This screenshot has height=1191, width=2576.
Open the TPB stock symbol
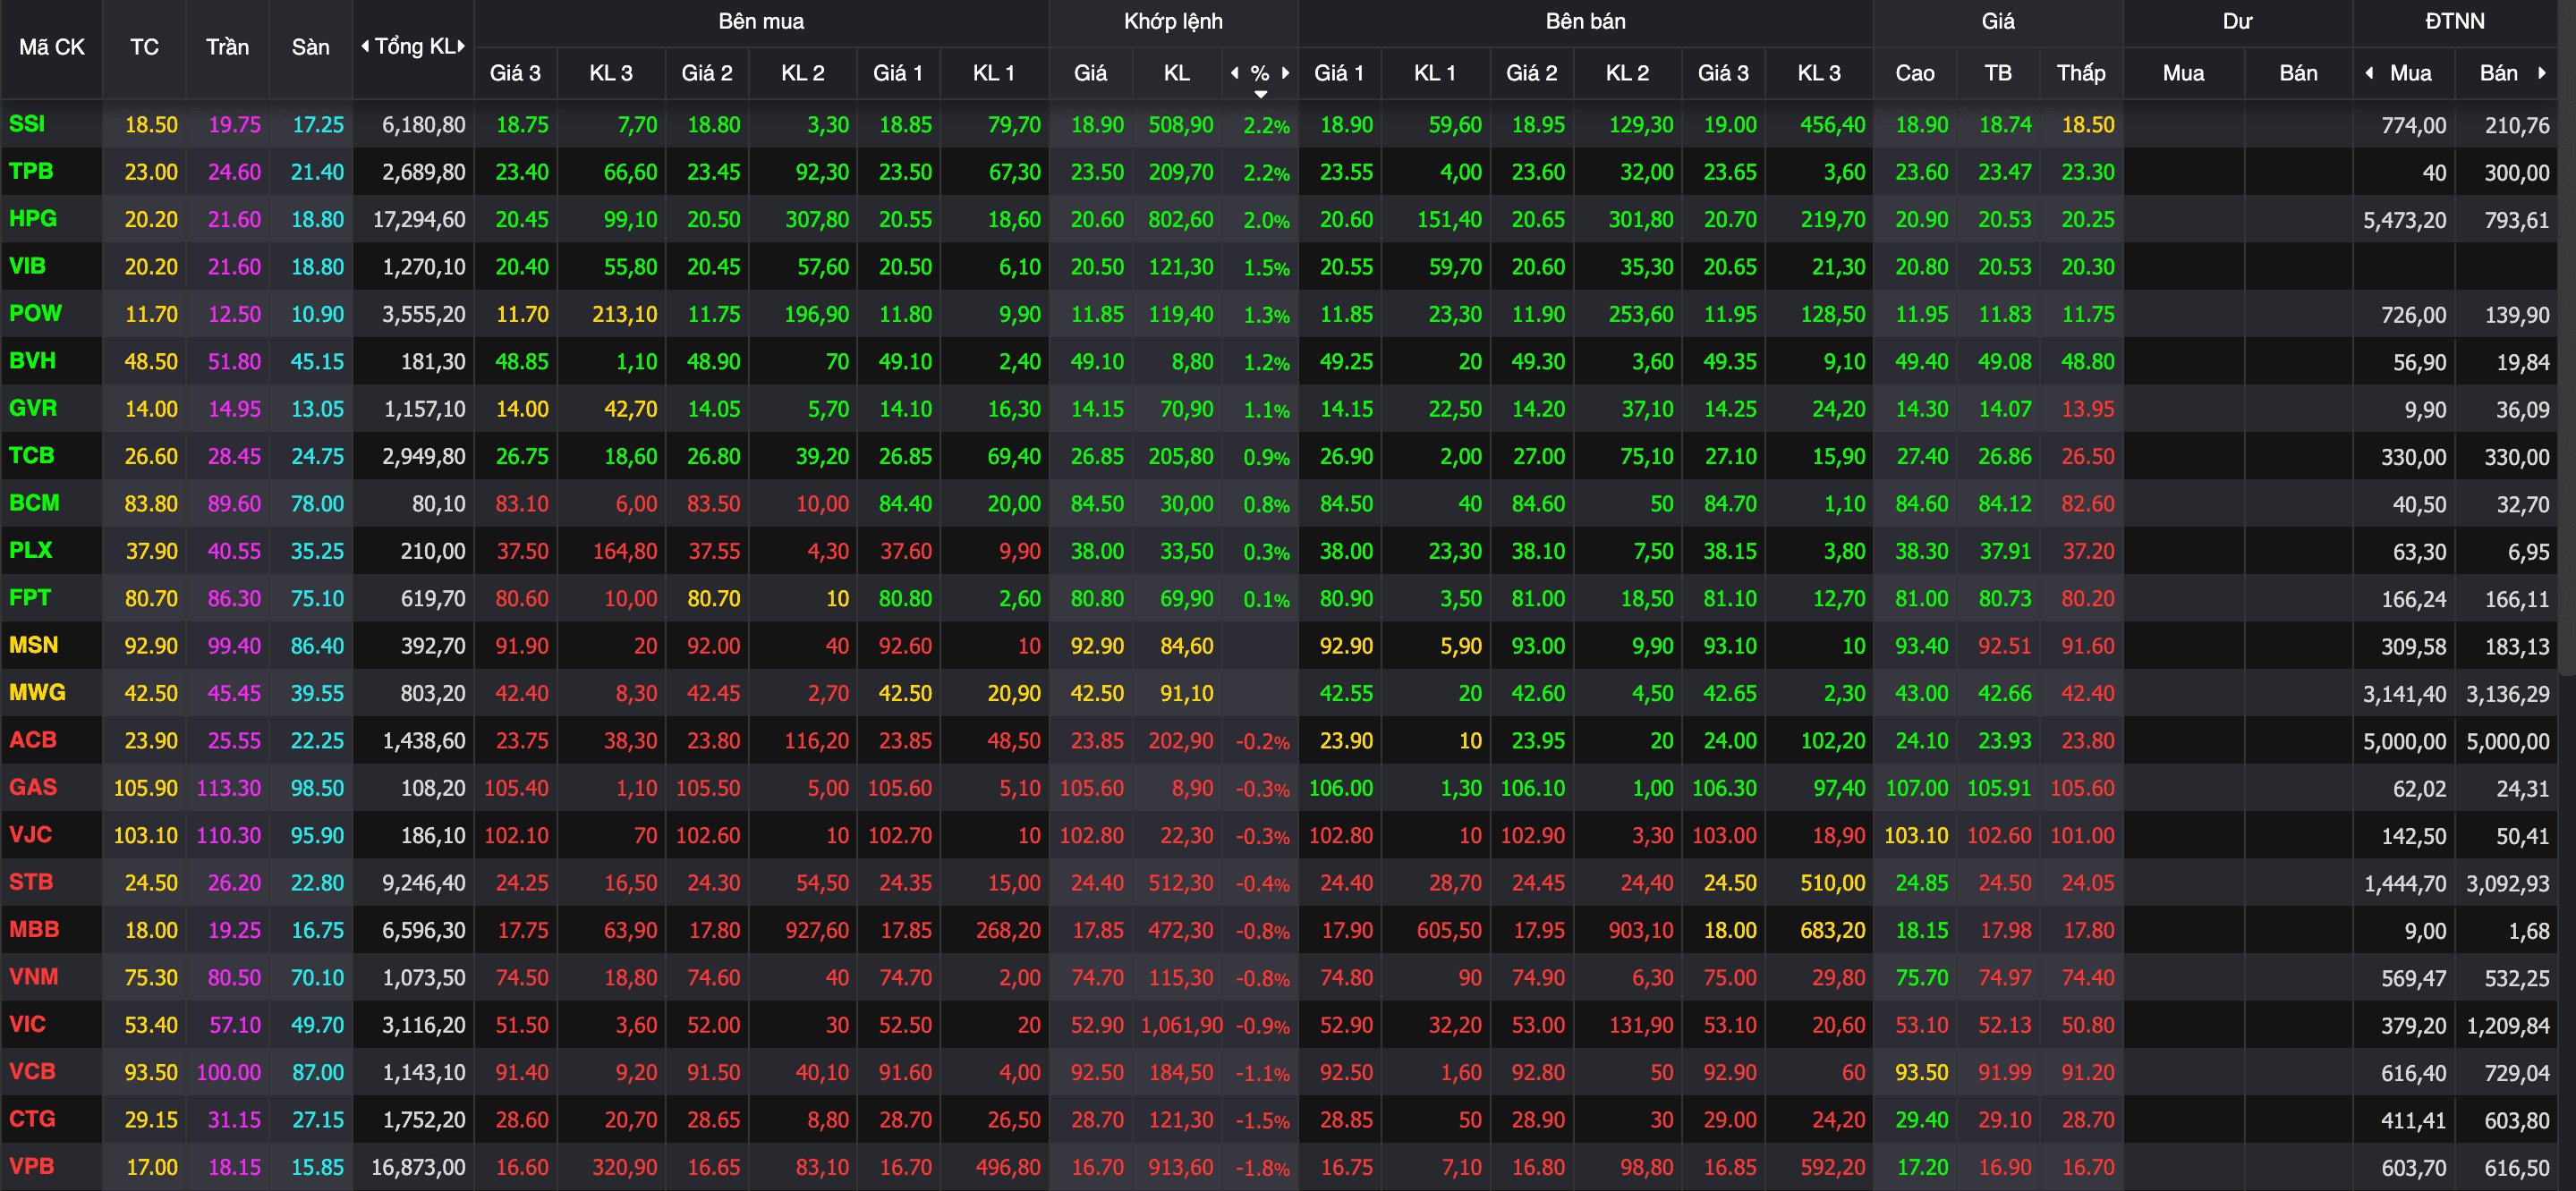point(31,171)
